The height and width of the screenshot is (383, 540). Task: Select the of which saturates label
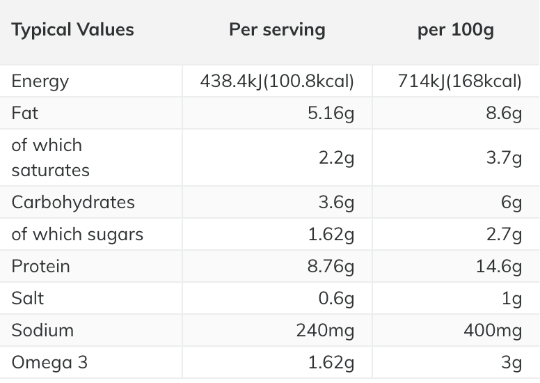50,157
